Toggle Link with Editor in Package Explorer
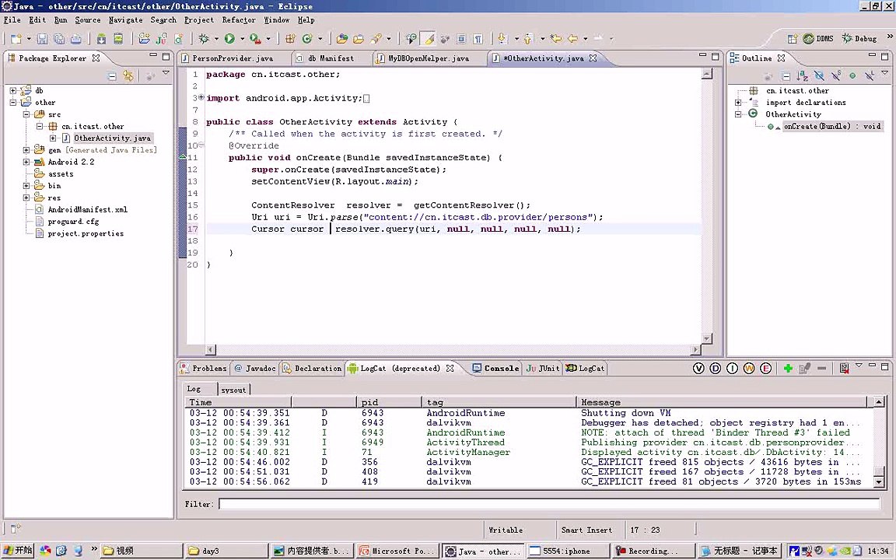The width and height of the screenshot is (896, 560). pos(128,75)
